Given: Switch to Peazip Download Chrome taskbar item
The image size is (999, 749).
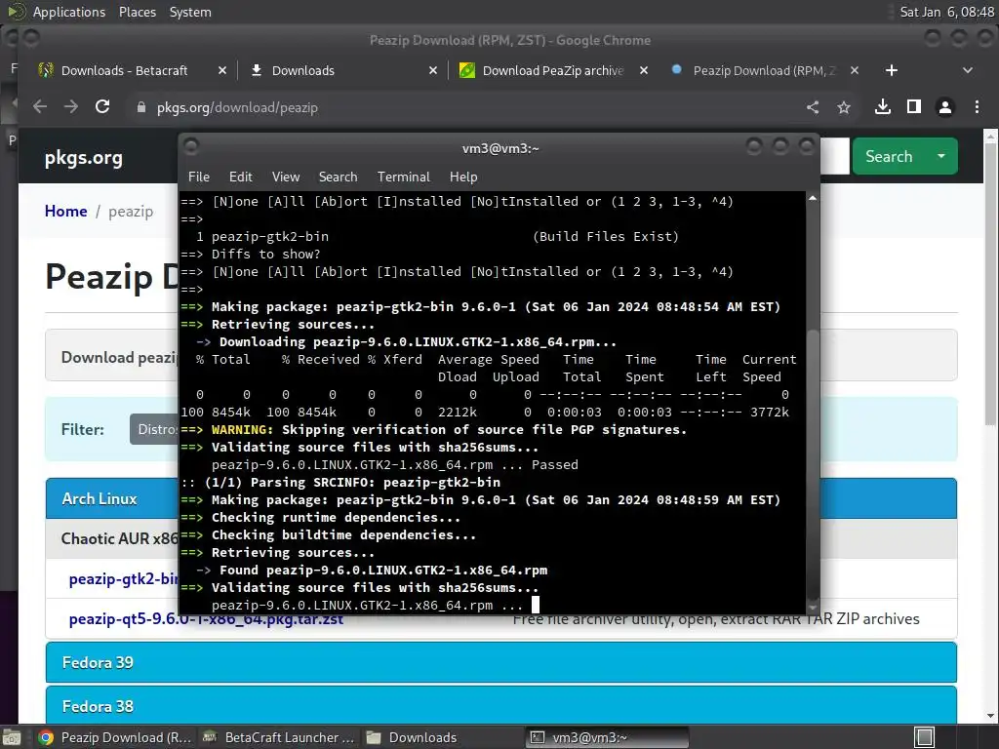Looking at the screenshot, I should (115, 737).
